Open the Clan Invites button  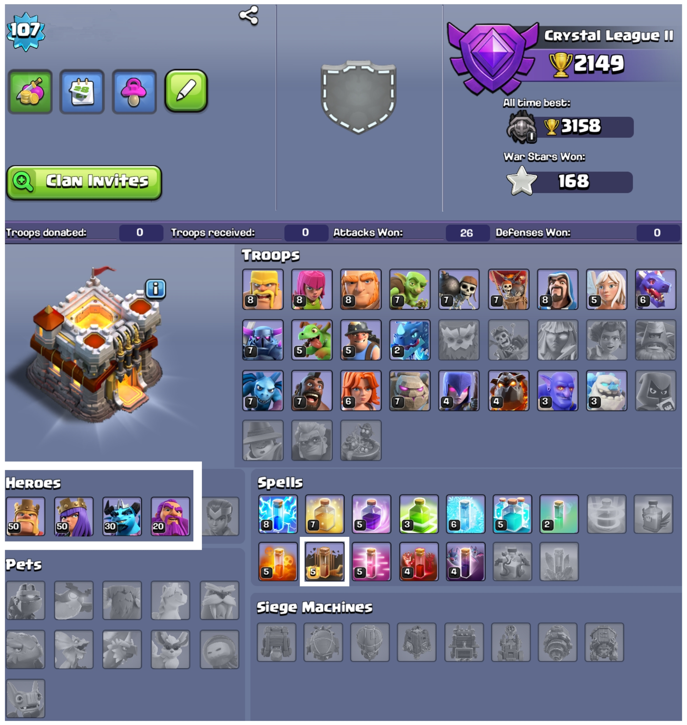tap(84, 182)
